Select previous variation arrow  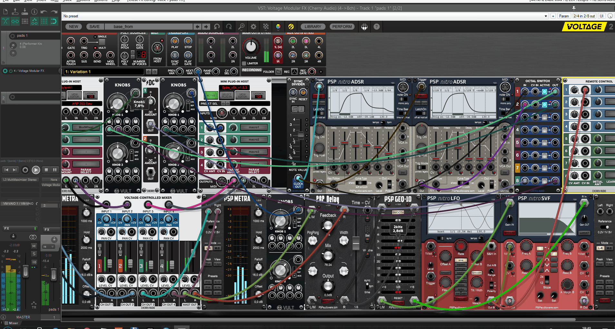[x=148, y=72]
